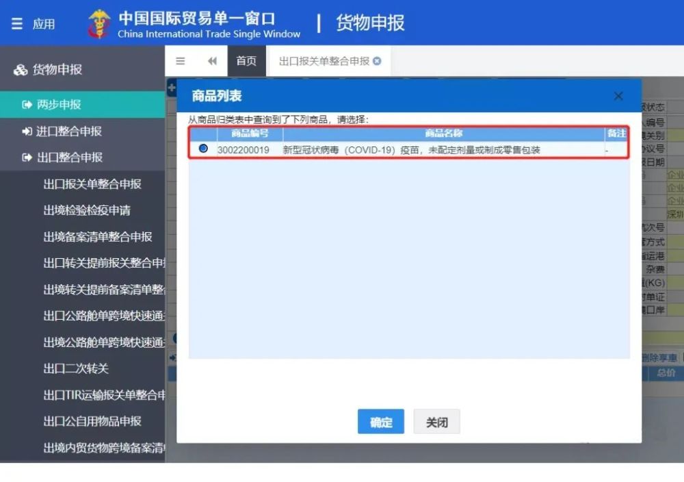Click the product code 3002200019
This screenshot has height=482, width=684.
[x=244, y=150]
